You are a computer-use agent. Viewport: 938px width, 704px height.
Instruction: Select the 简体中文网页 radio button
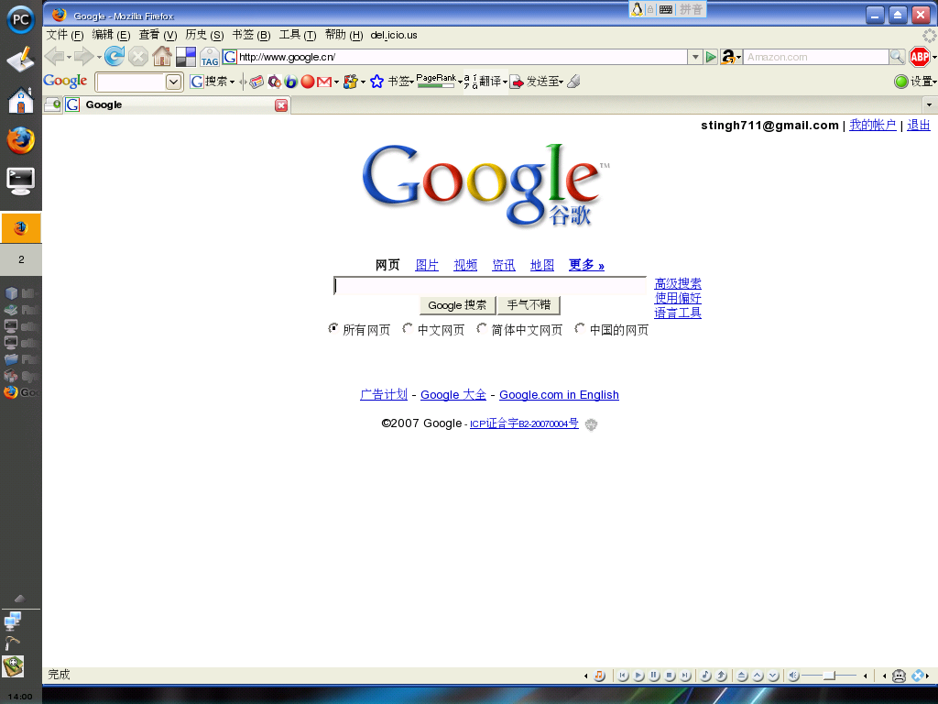click(x=482, y=328)
